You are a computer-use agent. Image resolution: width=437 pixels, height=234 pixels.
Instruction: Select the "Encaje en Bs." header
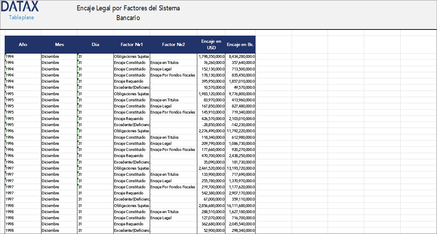pyautogui.click(x=240, y=45)
